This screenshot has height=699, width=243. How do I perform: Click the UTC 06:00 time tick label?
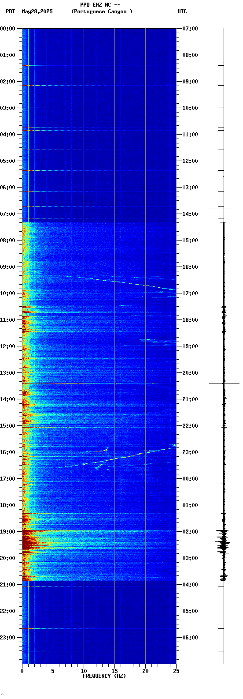click(190, 638)
